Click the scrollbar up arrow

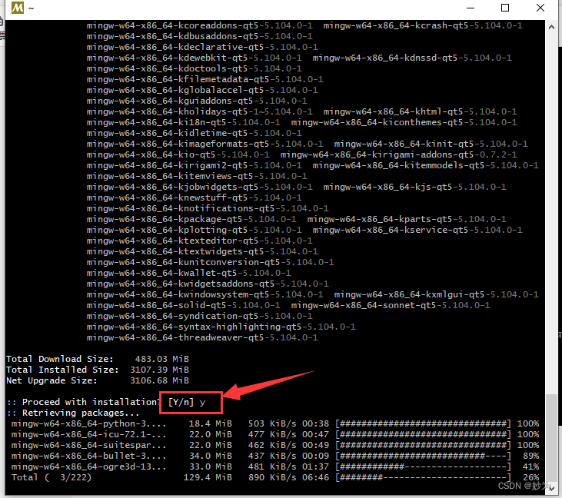click(x=551, y=27)
